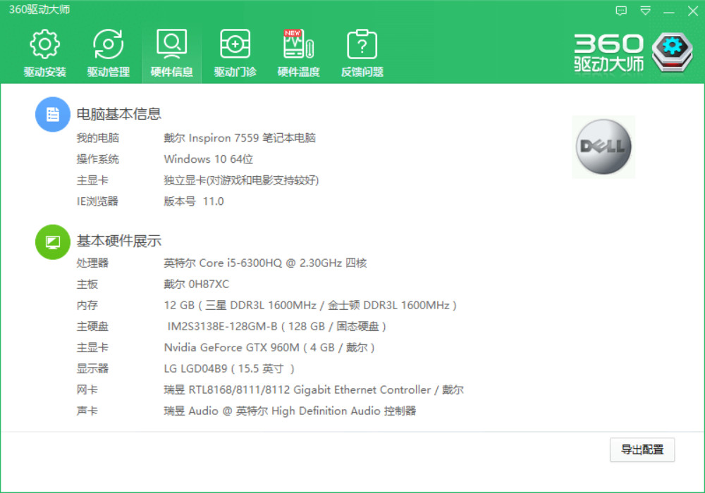Screen dimensions: 705x493
Task: Click the IM2S3138E-128GM-B disk value
Action: [276, 326]
